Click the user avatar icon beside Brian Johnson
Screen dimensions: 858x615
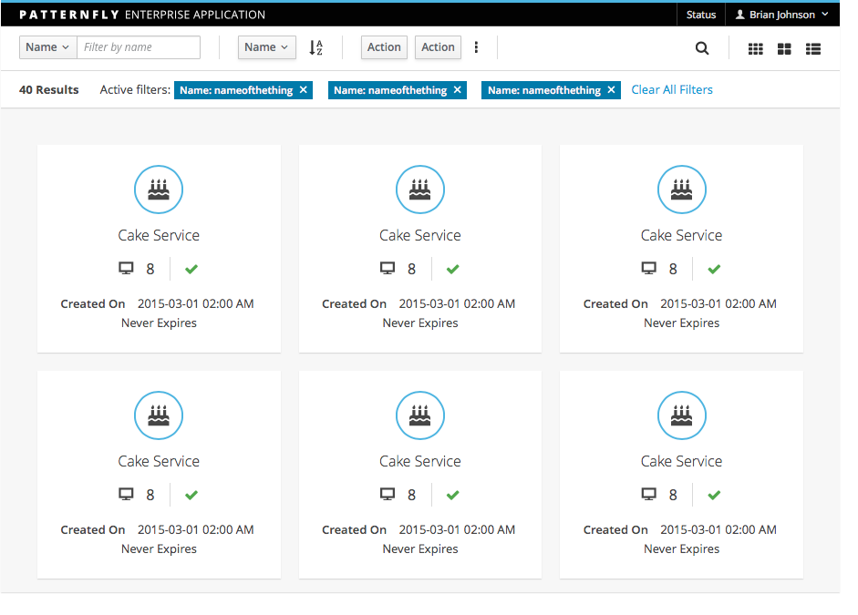click(x=739, y=15)
